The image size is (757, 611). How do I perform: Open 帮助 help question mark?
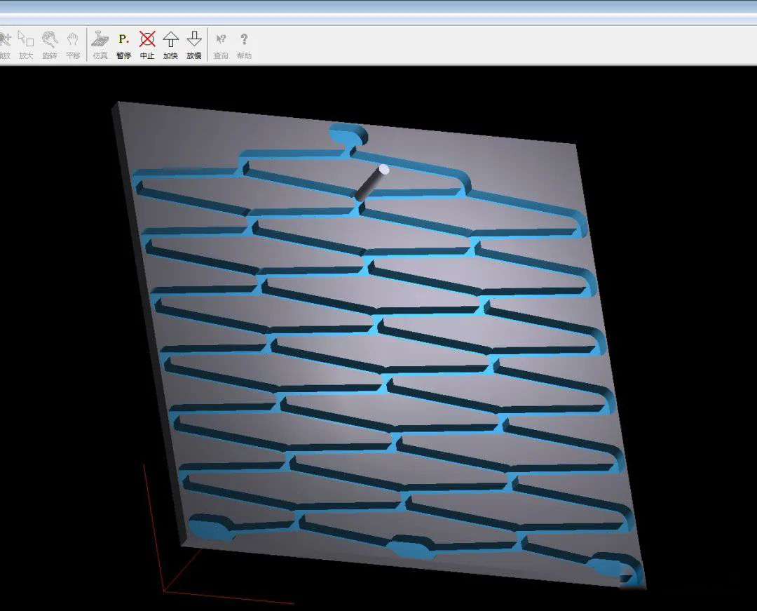click(x=244, y=43)
